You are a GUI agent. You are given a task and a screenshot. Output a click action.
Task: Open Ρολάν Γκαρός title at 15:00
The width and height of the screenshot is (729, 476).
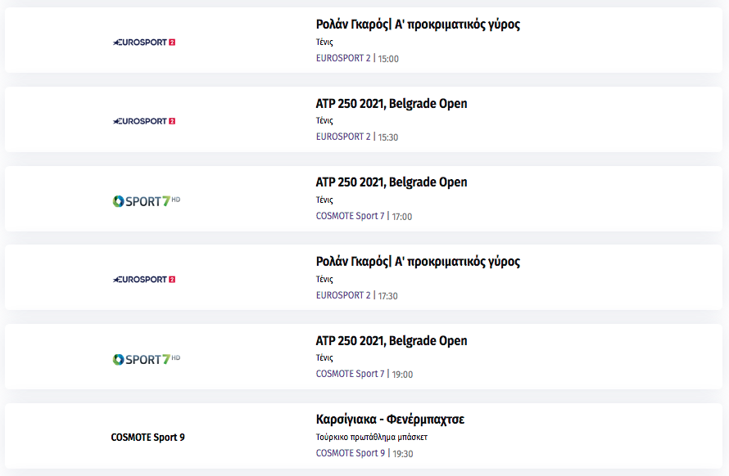[x=418, y=25]
